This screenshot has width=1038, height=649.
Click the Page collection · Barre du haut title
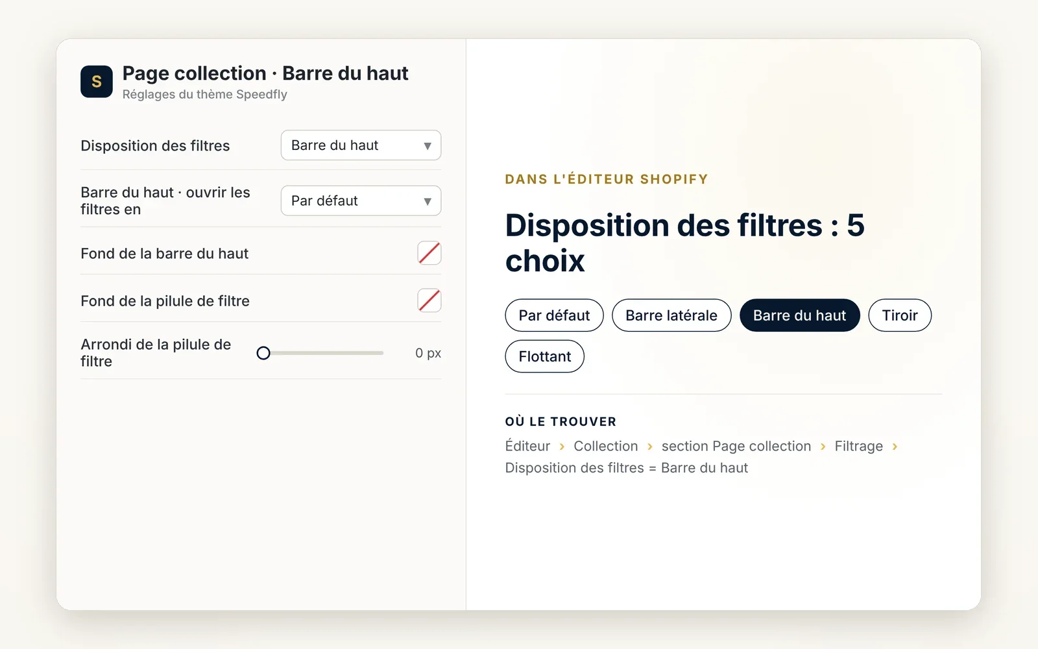tap(265, 73)
